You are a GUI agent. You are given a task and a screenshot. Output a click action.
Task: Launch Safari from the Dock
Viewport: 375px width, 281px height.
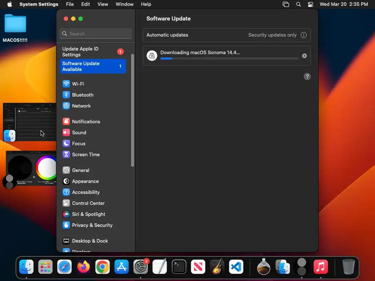pos(64,267)
